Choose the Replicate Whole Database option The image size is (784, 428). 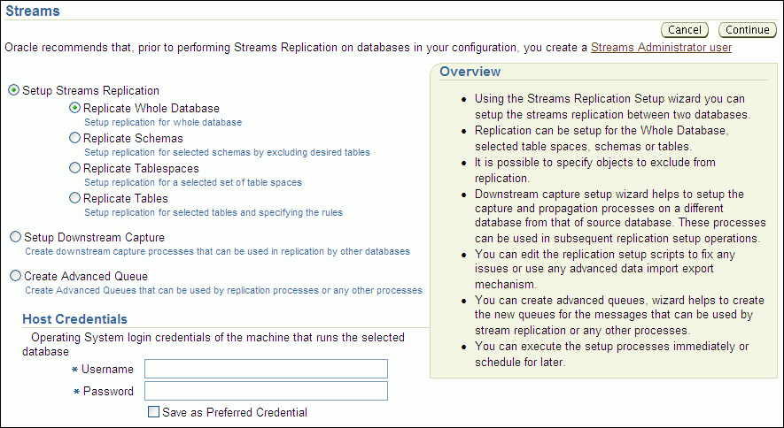(x=74, y=109)
